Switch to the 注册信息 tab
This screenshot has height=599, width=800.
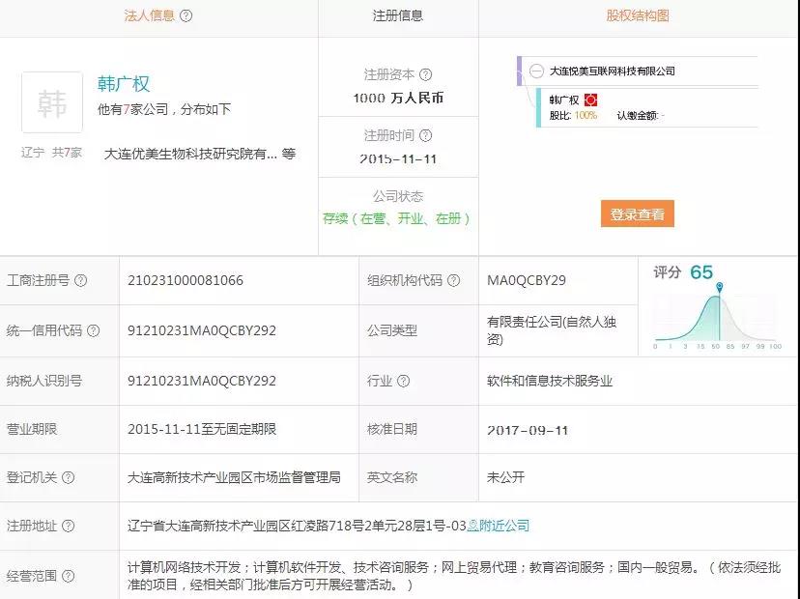coord(397,15)
